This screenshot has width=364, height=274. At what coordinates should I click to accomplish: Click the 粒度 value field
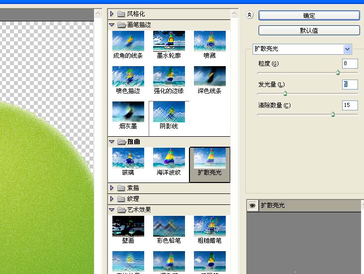click(x=350, y=63)
